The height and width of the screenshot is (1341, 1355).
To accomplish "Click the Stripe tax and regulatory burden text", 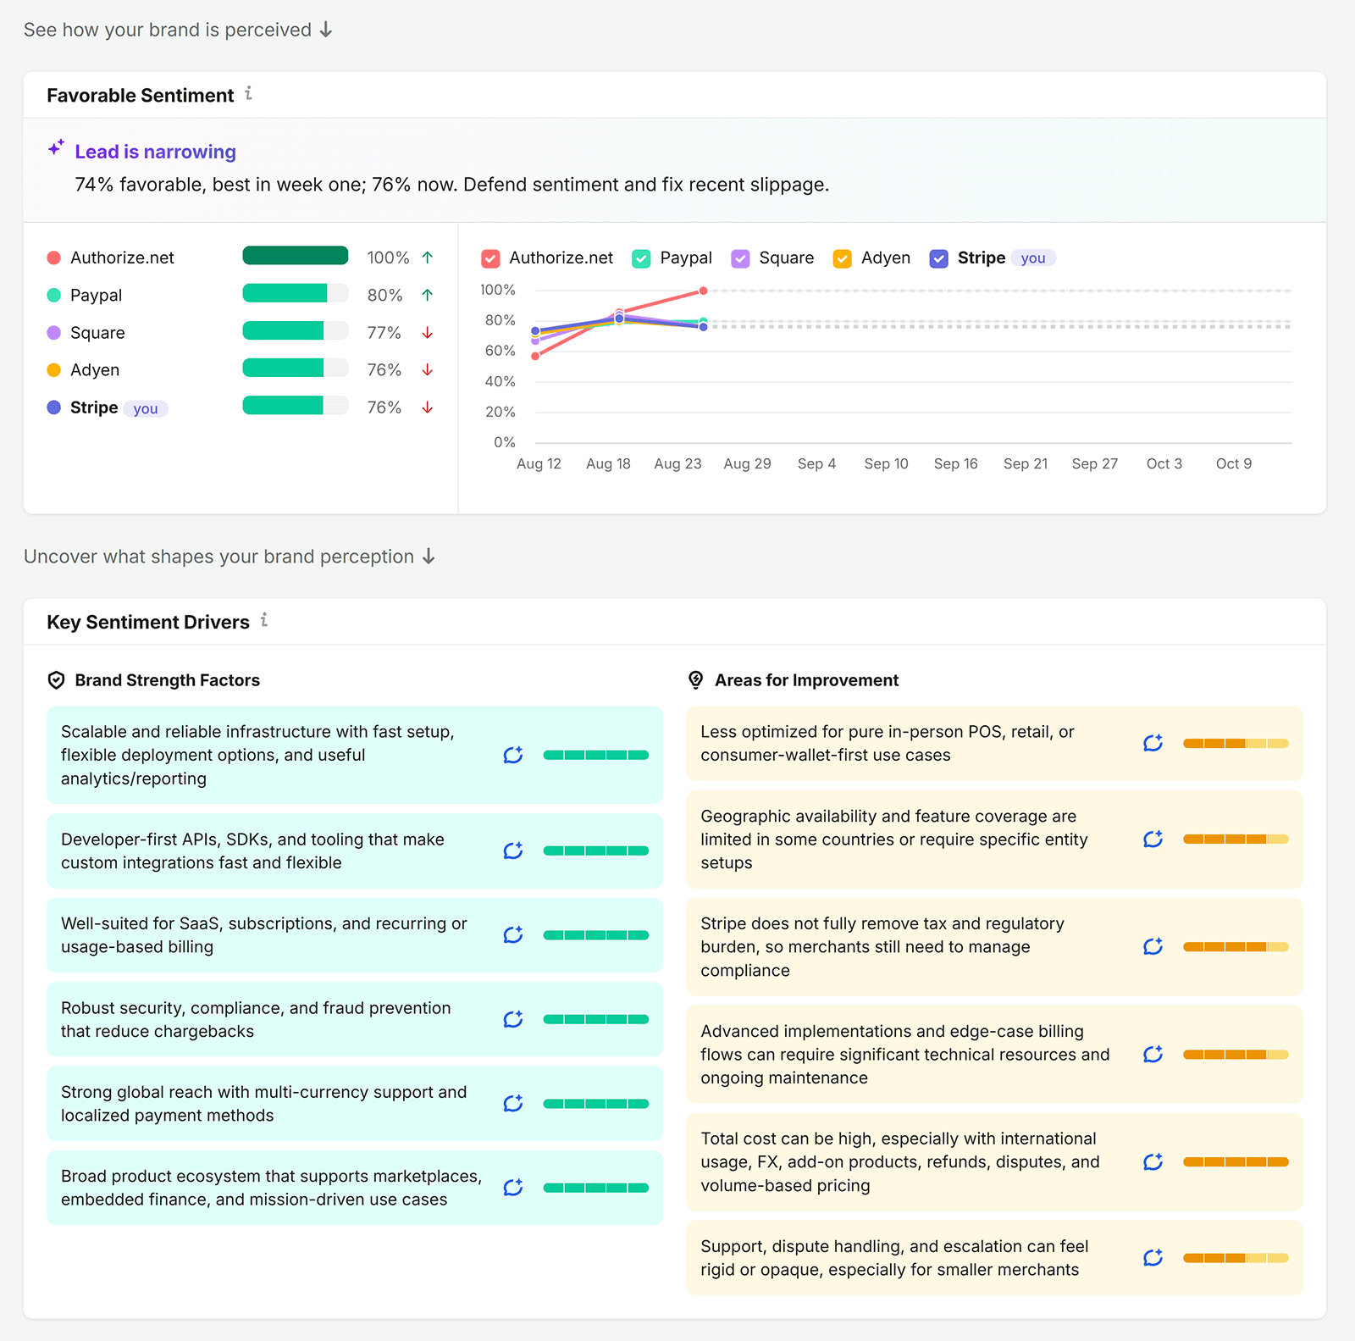I will click(882, 946).
